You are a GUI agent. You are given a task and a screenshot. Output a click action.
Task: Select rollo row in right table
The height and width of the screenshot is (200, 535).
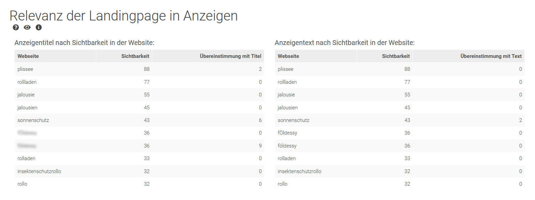coord(400,184)
